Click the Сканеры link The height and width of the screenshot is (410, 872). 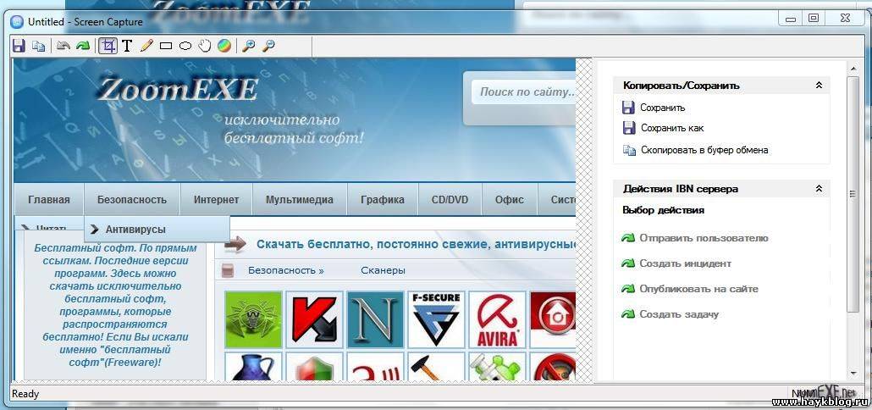(384, 271)
